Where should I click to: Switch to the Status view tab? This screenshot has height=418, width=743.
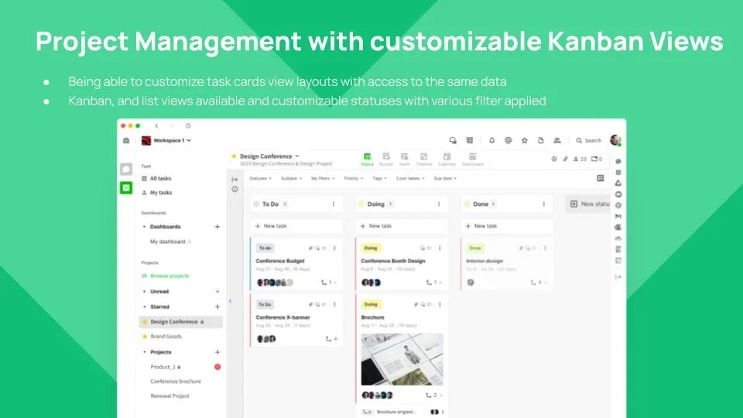(x=367, y=159)
